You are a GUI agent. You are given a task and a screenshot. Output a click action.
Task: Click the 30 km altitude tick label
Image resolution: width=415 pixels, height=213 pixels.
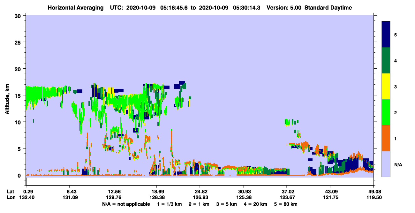tap(18, 16)
